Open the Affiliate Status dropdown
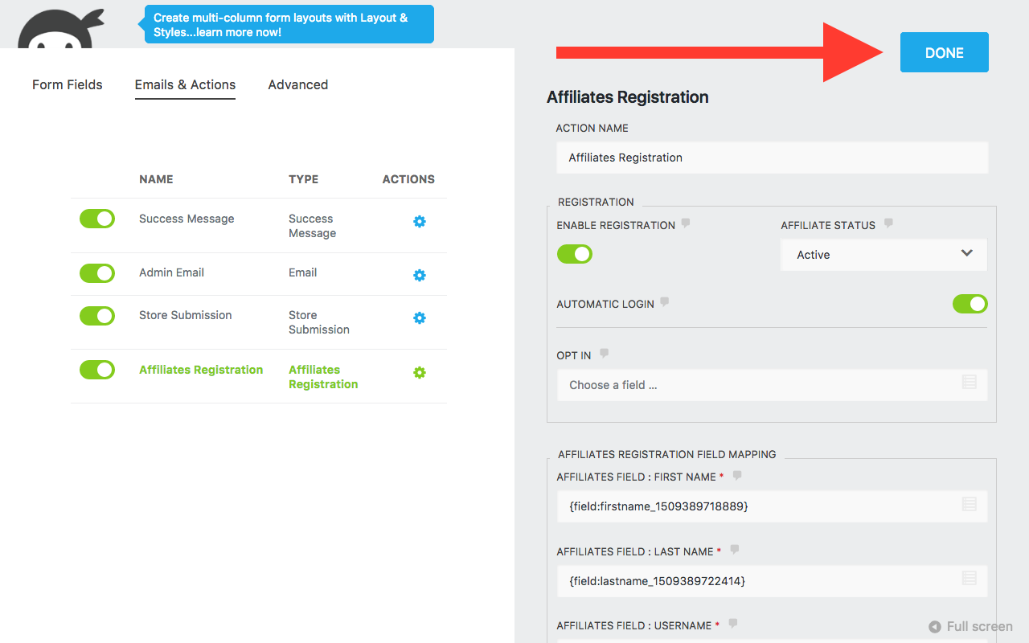Screen dimensions: 1029x643 [x=883, y=254]
